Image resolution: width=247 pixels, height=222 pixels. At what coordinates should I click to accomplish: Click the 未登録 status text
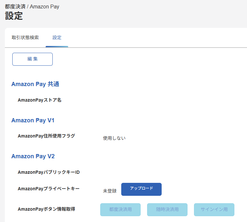[x=110, y=191]
